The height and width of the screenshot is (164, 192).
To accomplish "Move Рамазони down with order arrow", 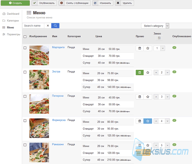I will click(167, 145).
